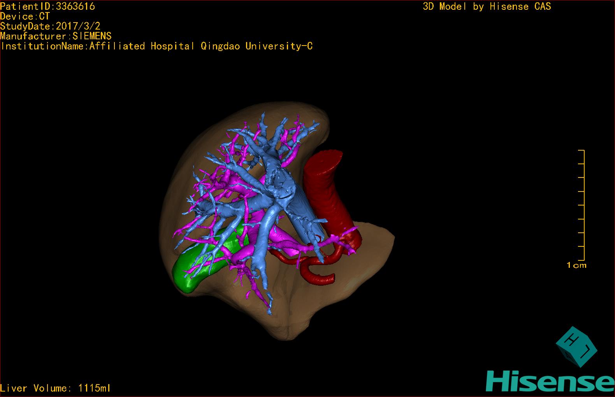Viewport: 615px width, 397px height.
Task: Select the upper blue vessel branches
Action: 272,132
